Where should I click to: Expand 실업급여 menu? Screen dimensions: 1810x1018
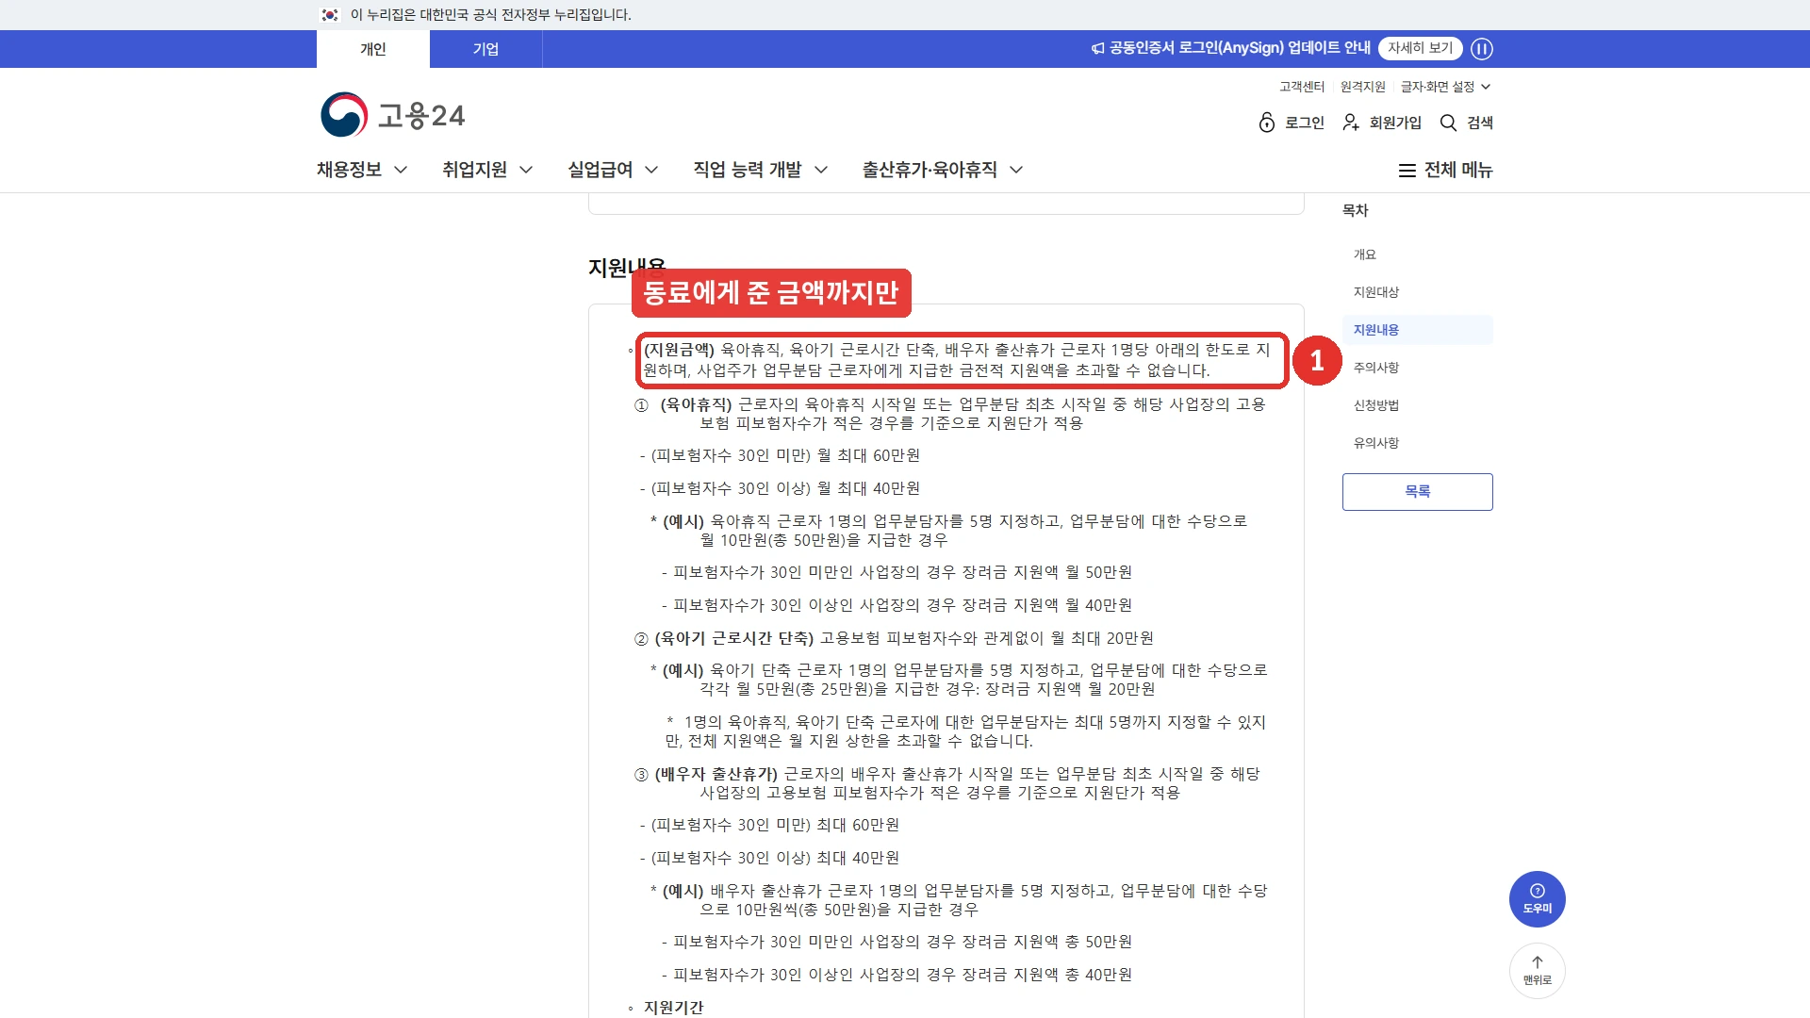613,170
